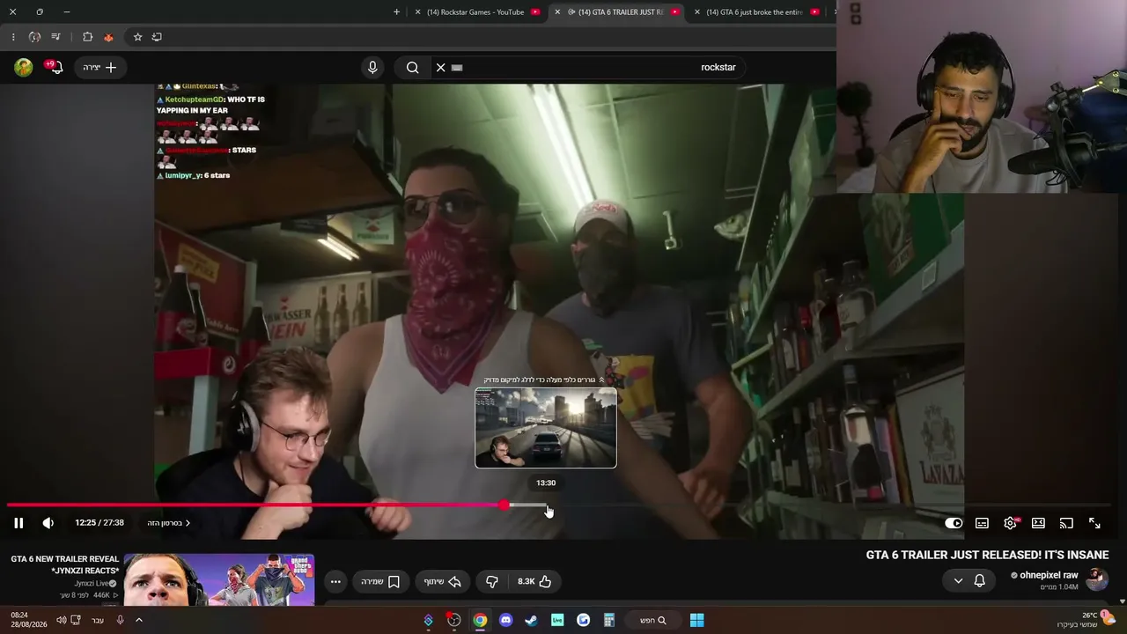
Task: Open the media control playlist icon
Action: pos(55,37)
